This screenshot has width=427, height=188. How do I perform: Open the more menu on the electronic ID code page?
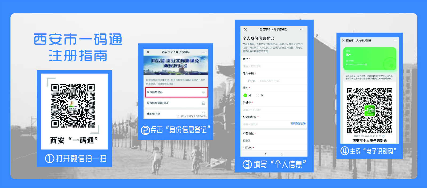[x=395, y=41]
